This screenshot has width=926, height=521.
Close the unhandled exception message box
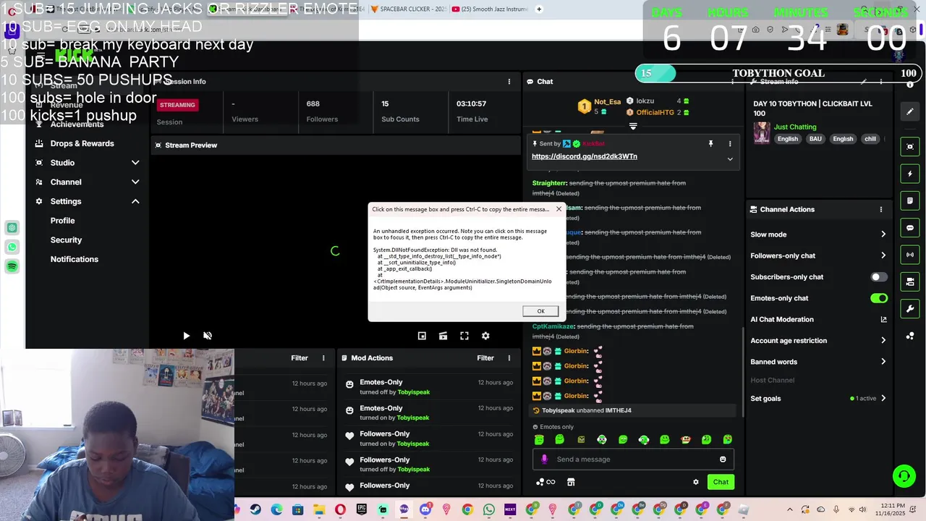tap(558, 209)
